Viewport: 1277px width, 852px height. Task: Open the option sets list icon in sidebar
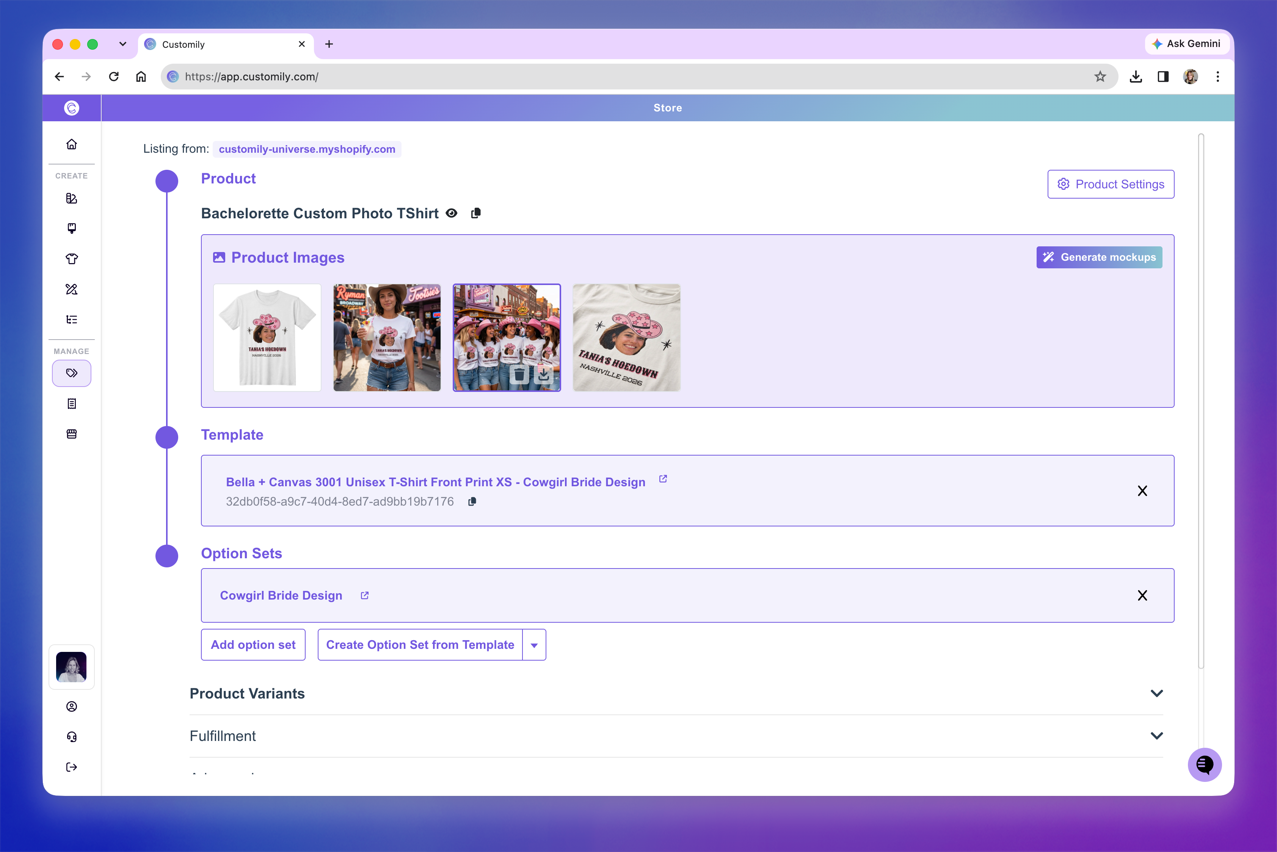(71, 319)
